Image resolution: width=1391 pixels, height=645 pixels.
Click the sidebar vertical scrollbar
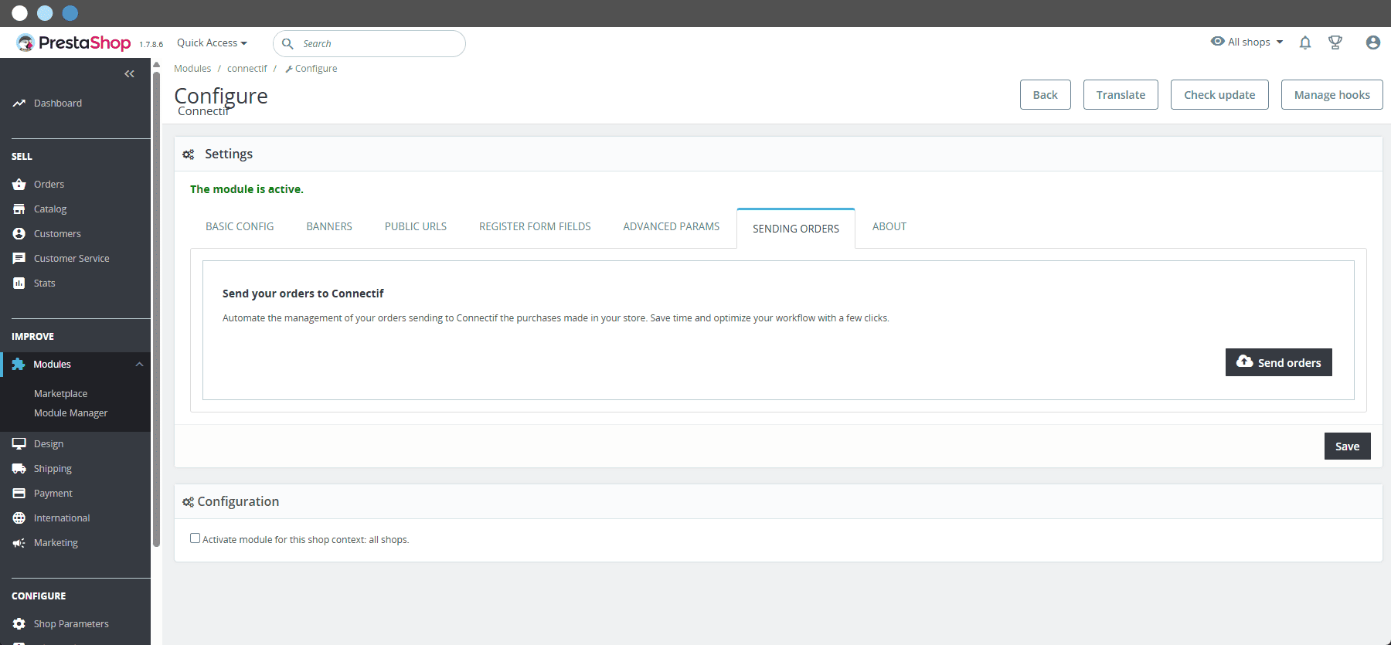tap(157, 309)
